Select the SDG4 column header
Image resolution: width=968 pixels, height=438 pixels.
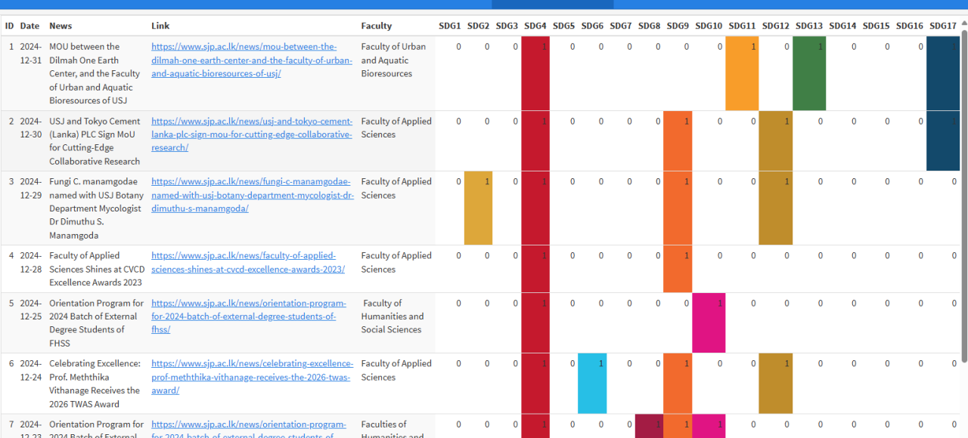pyautogui.click(x=535, y=26)
